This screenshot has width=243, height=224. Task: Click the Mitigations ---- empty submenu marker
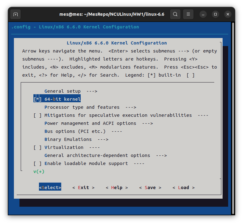[203, 116]
